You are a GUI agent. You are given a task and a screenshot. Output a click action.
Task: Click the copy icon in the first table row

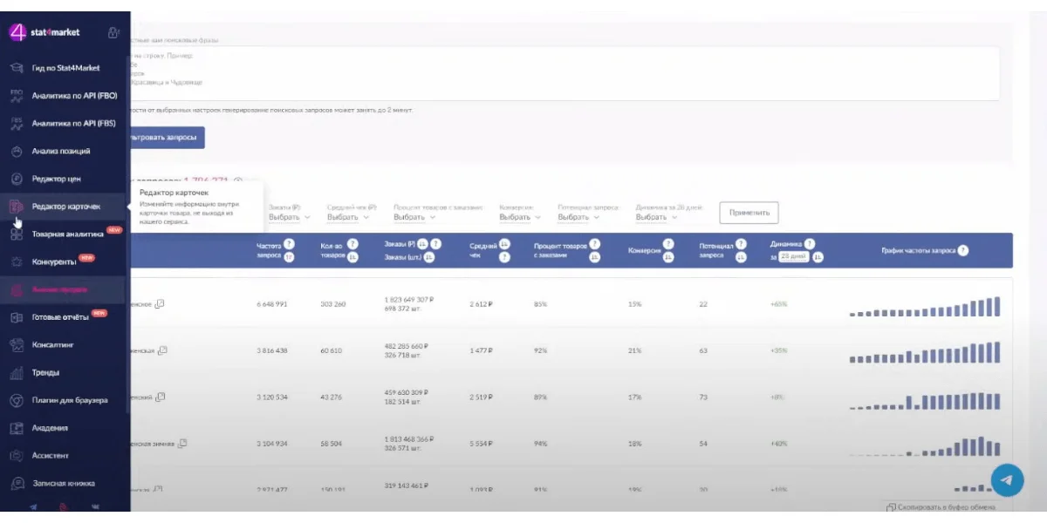[x=160, y=303]
